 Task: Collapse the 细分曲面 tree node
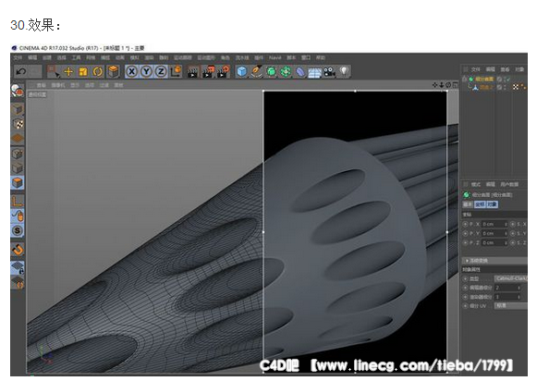coord(465,80)
